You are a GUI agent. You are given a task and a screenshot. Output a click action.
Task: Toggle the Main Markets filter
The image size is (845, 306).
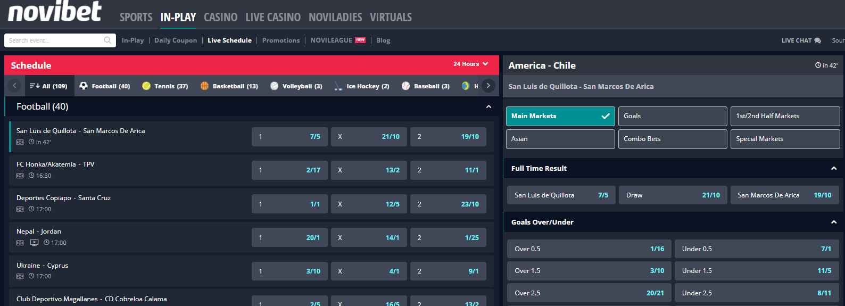point(560,116)
